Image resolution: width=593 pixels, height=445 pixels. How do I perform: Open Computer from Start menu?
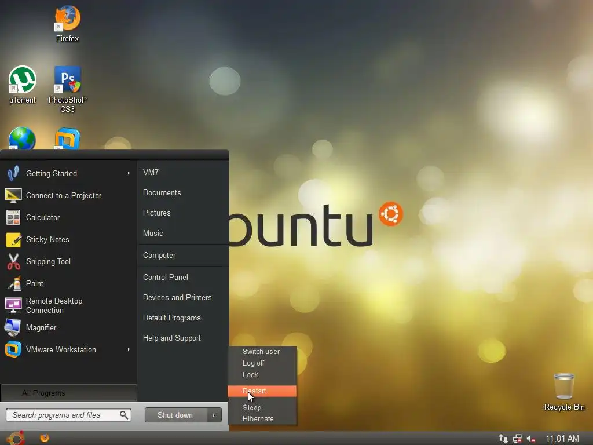(x=159, y=255)
